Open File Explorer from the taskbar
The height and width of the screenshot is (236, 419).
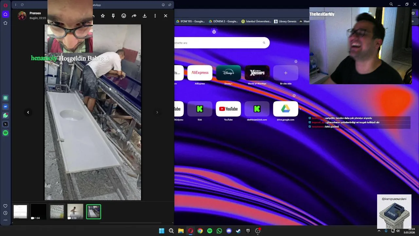(x=181, y=231)
